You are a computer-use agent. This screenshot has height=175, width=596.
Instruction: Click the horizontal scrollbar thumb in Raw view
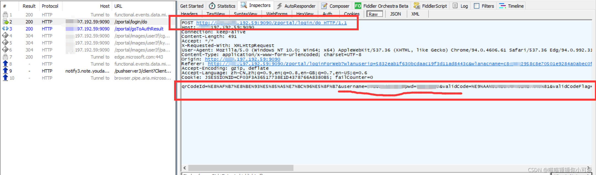(x=241, y=168)
